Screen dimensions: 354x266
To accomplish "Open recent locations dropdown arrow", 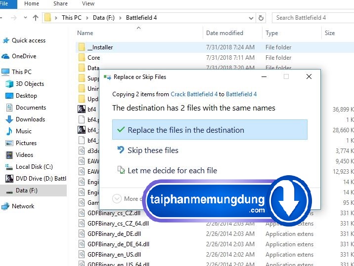I will (25, 18).
